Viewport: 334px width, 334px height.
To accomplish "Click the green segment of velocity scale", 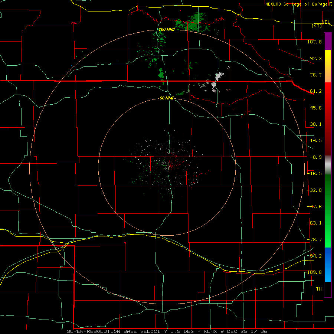I will [x=328, y=211].
